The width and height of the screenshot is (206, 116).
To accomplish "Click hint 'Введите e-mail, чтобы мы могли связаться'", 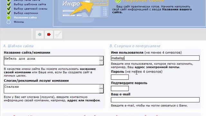I will click(149, 105).
